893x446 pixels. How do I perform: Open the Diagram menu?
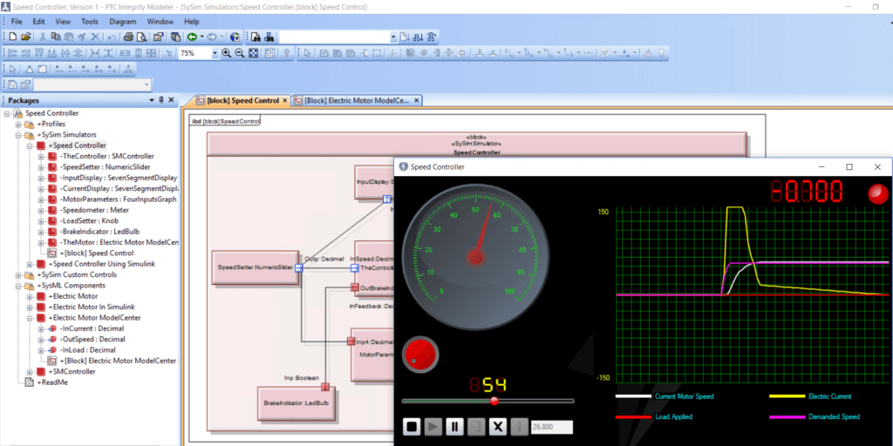click(x=122, y=22)
